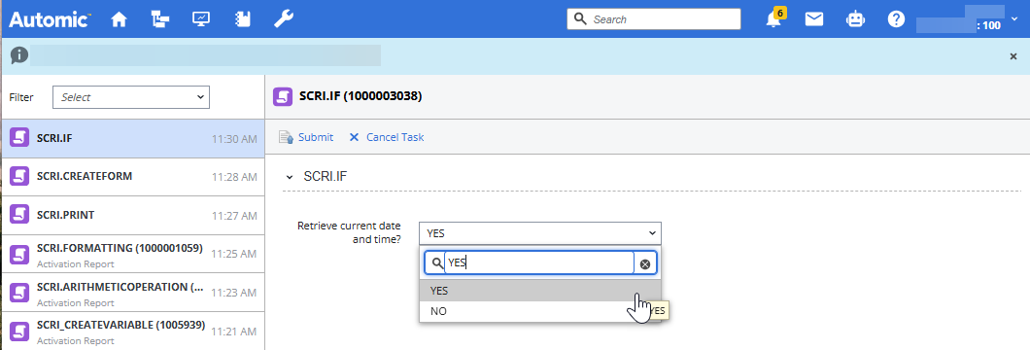Close the blue notification bar
Image resolution: width=1030 pixels, height=350 pixels.
pos(1013,56)
